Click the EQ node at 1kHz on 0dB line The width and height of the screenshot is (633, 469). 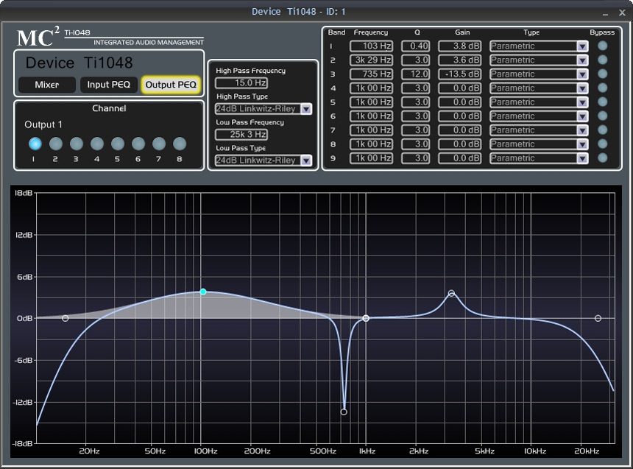tap(366, 318)
